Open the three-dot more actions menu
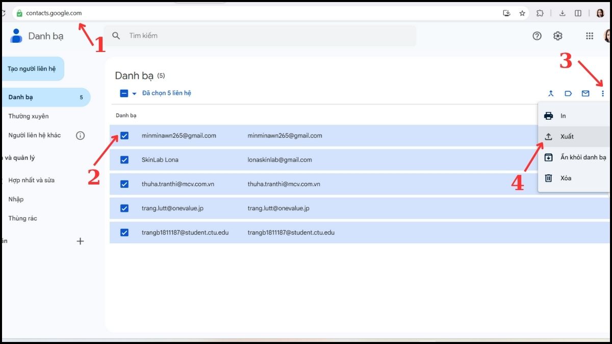 coord(603,93)
